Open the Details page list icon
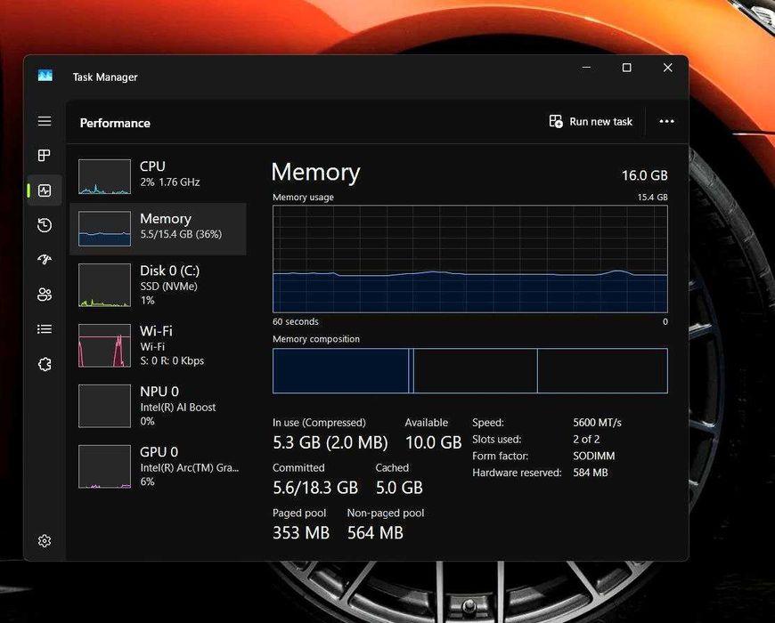 pos(45,328)
